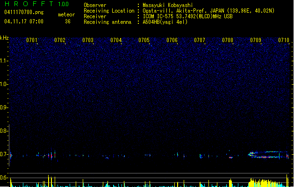Screen dimensions: 294x187
Task: Select the ICOM IC-575 receiver text
Action: tap(187, 16)
